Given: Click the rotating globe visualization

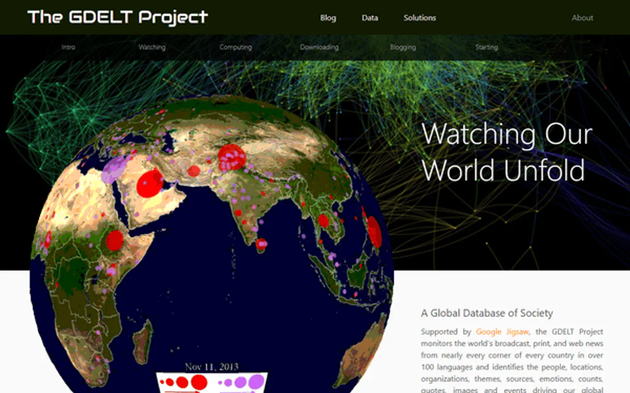Looking at the screenshot, I should (x=211, y=244).
